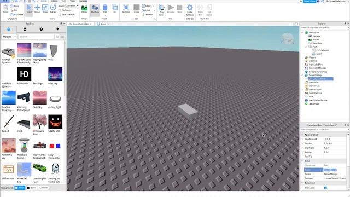The height and width of the screenshot is (197, 350).
Task: Open the Group dropdown arrow
Action: tap(153, 6)
